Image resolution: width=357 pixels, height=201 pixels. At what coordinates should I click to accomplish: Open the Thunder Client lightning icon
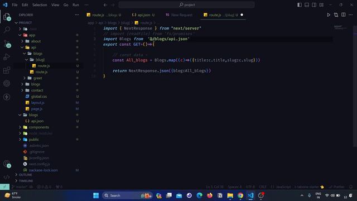point(7,97)
